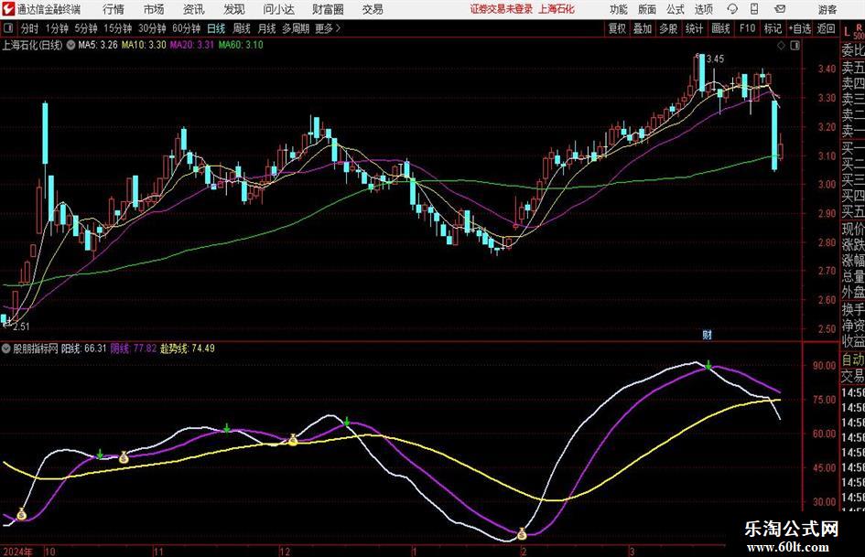Click the 2024年 date axis label

click(17, 552)
